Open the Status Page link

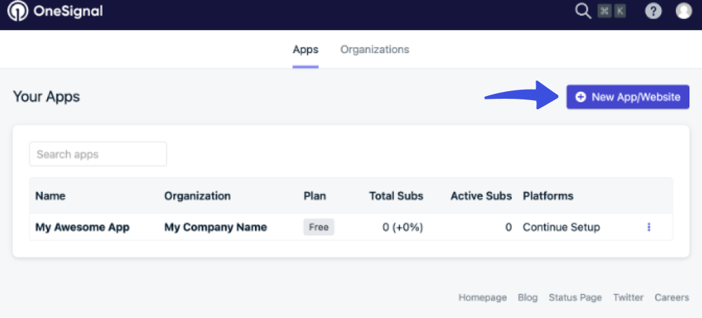point(576,298)
